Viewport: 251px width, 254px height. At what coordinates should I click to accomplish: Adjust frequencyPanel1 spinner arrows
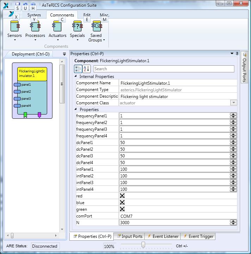[233, 116]
